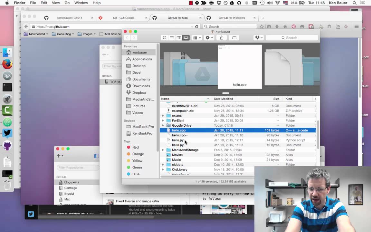Open the Most Visited bookmarks dropdown

tap(36, 34)
